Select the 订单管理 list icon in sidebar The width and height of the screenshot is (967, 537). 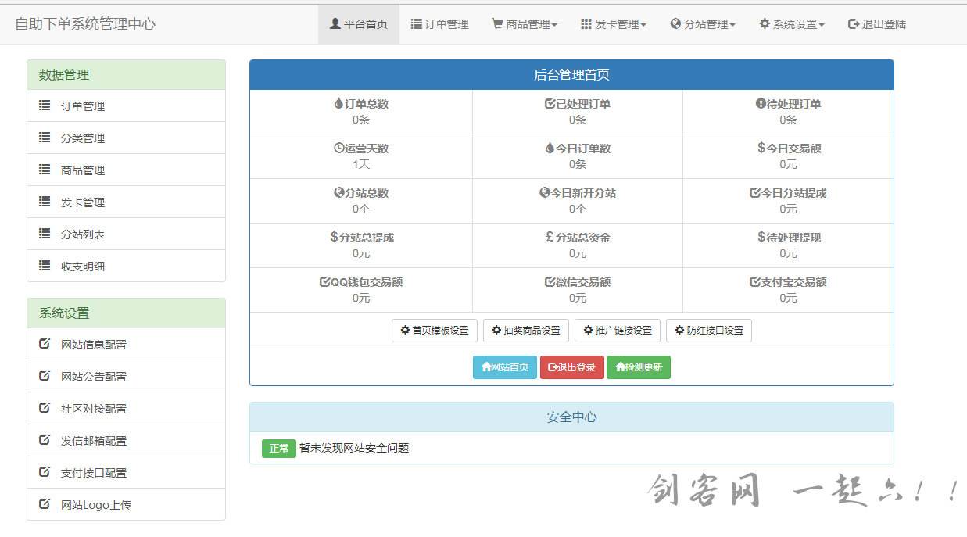click(45, 105)
